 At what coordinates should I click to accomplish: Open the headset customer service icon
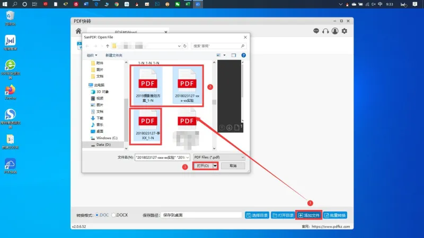[x=325, y=31]
